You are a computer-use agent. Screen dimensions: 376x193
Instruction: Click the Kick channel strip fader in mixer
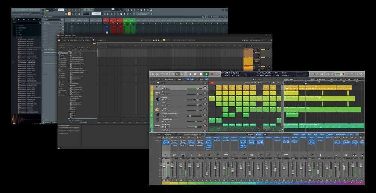pyautogui.click(x=164, y=165)
